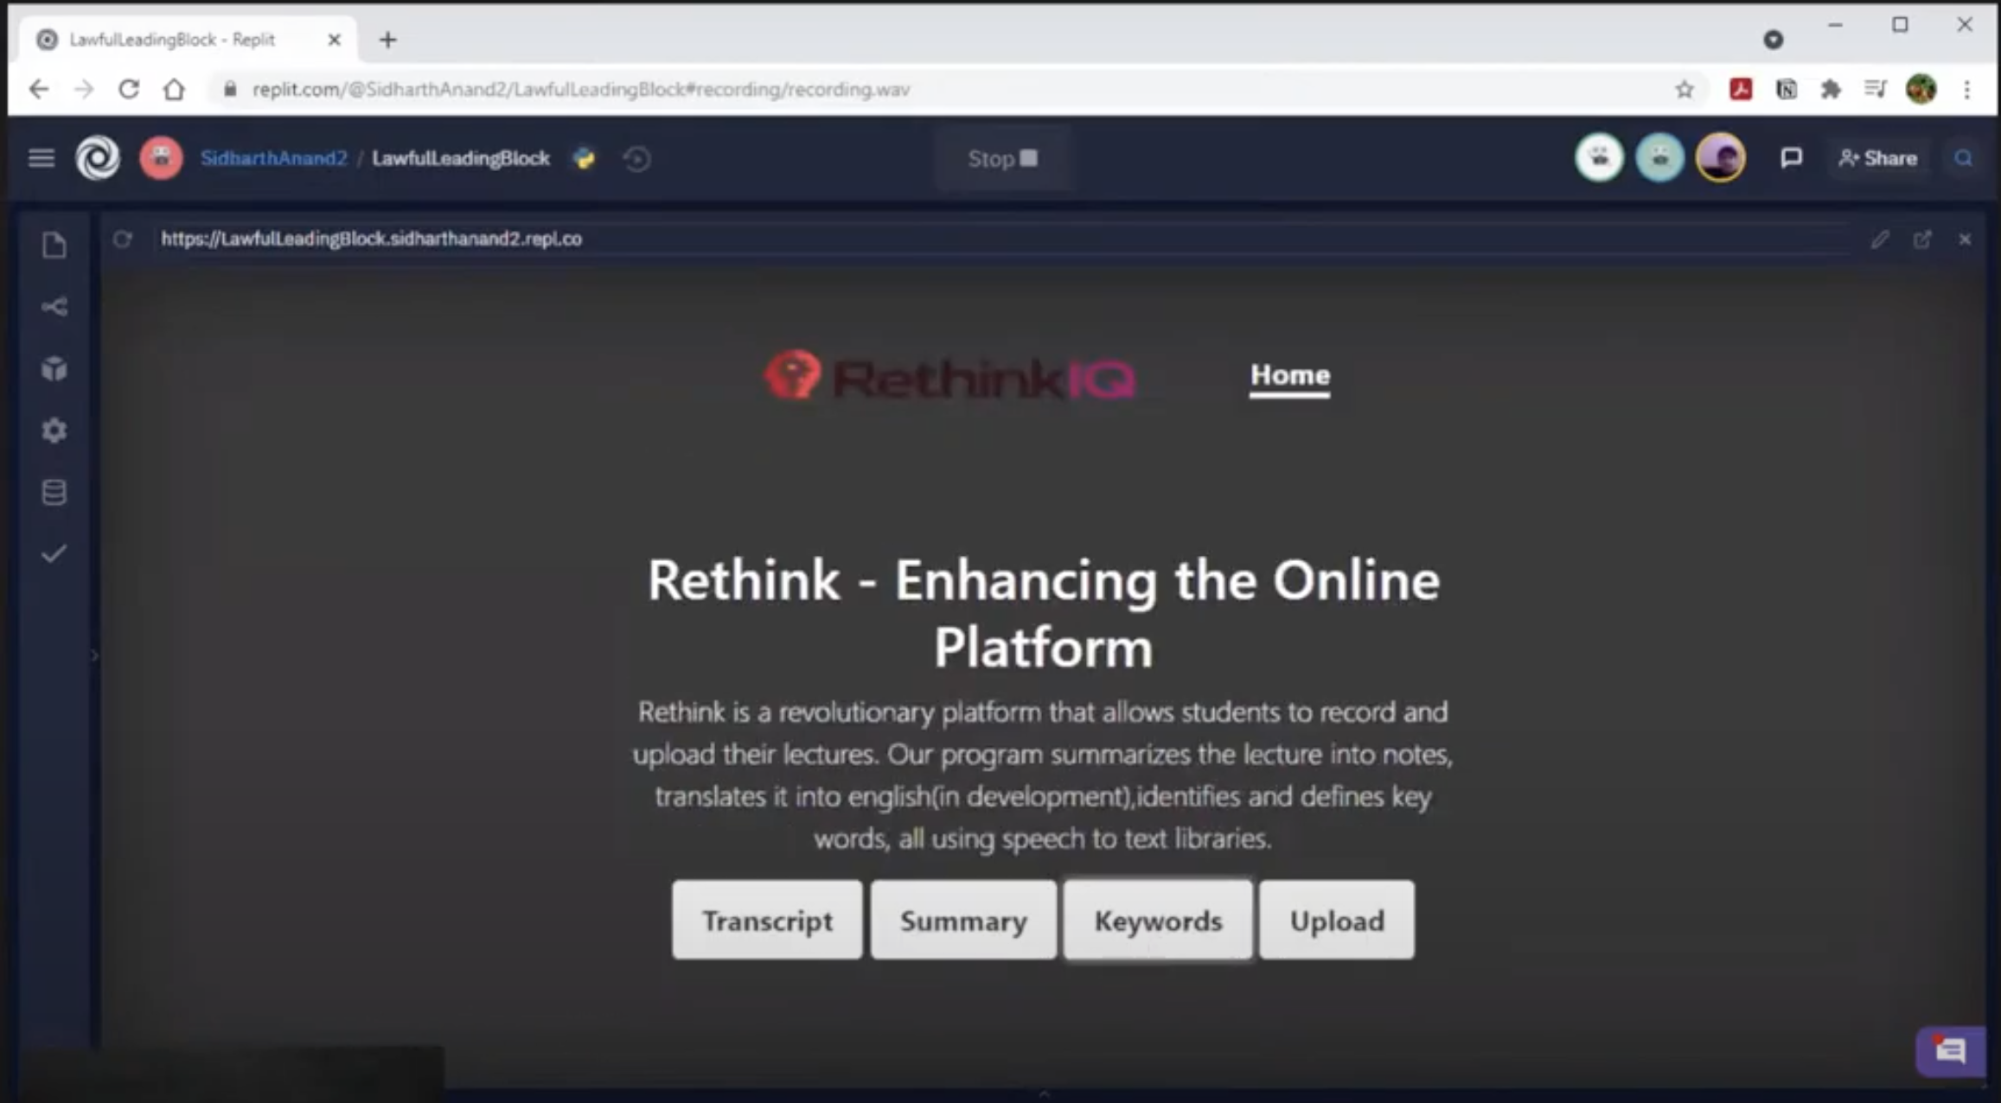Viewport: 2001px width, 1103px height.
Task: Open the Unit tests checkmark icon
Action: [x=54, y=554]
